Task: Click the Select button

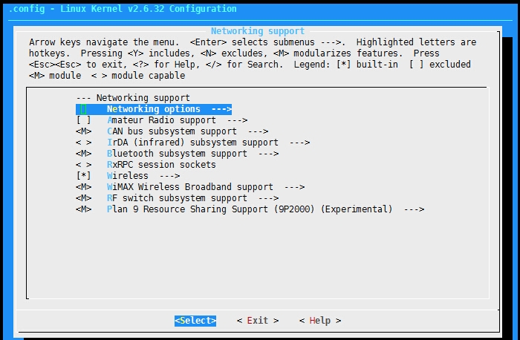Action: [x=195, y=321]
